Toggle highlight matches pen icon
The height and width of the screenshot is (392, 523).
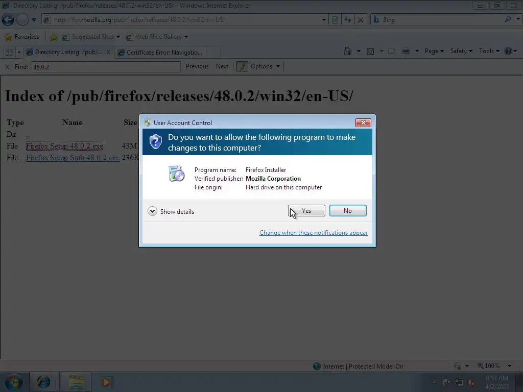[242, 66]
